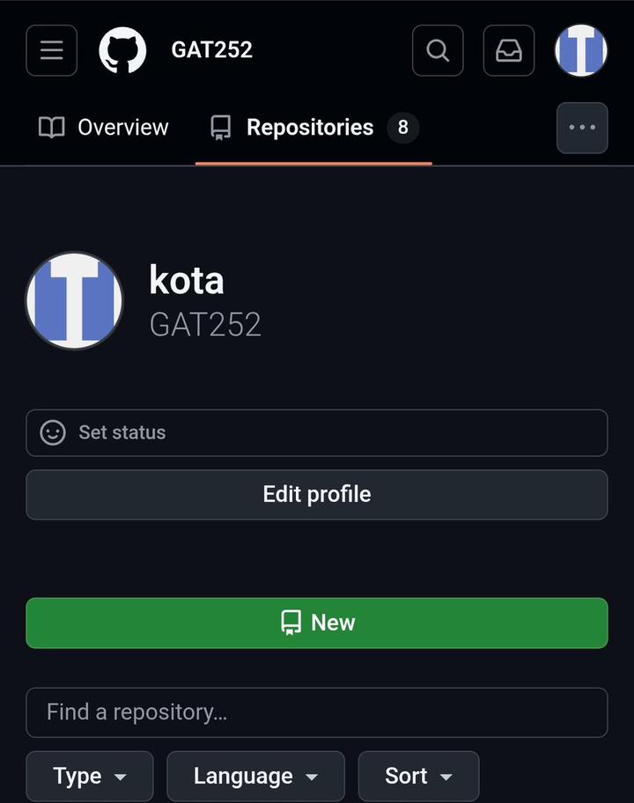Switch to the Overview tab
The width and height of the screenshot is (634, 803).
104,128
